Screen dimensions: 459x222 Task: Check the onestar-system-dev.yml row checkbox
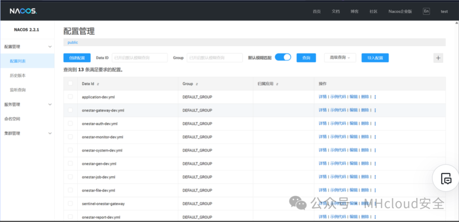pos(70,150)
